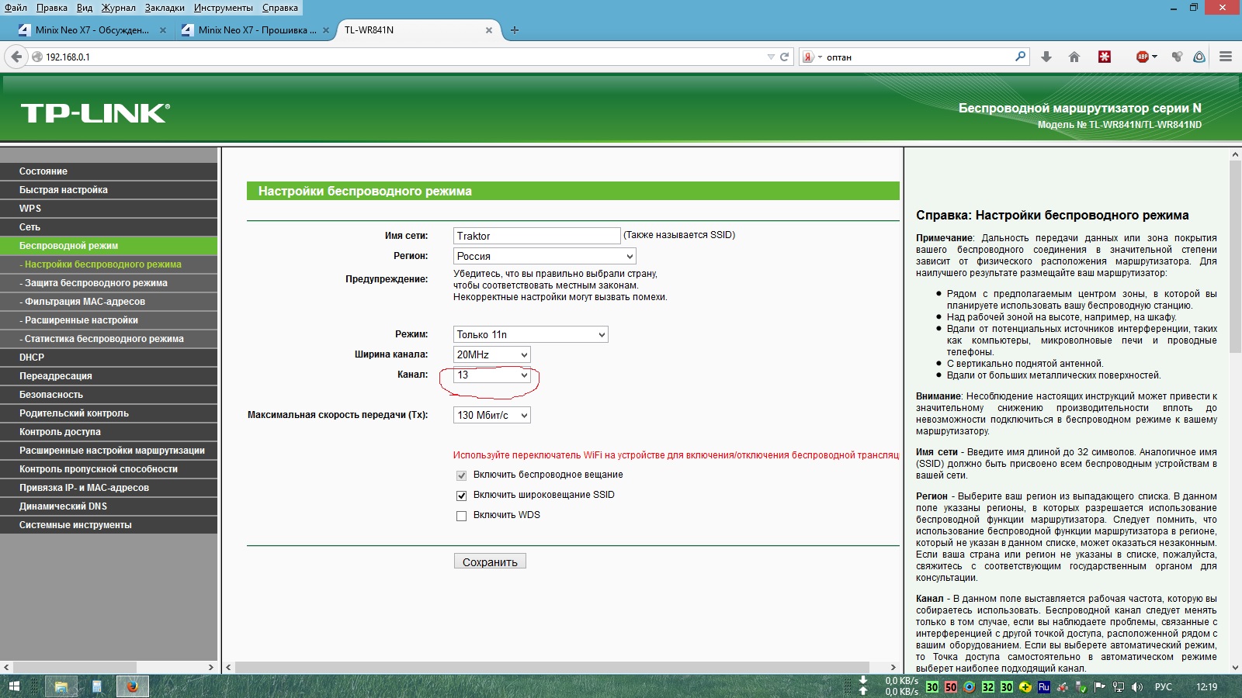Reload the router page
The height and width of the screenshot is (698, 1242).
(x=784, y=57)
